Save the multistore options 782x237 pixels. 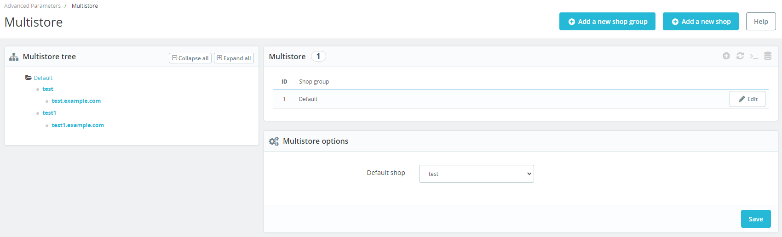pyautogui.click(x=756, y=219)
